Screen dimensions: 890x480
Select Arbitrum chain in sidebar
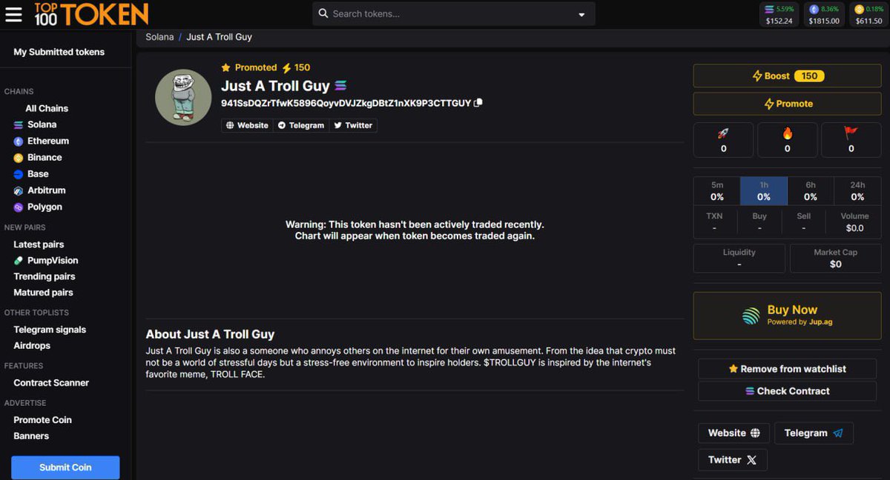40,190
